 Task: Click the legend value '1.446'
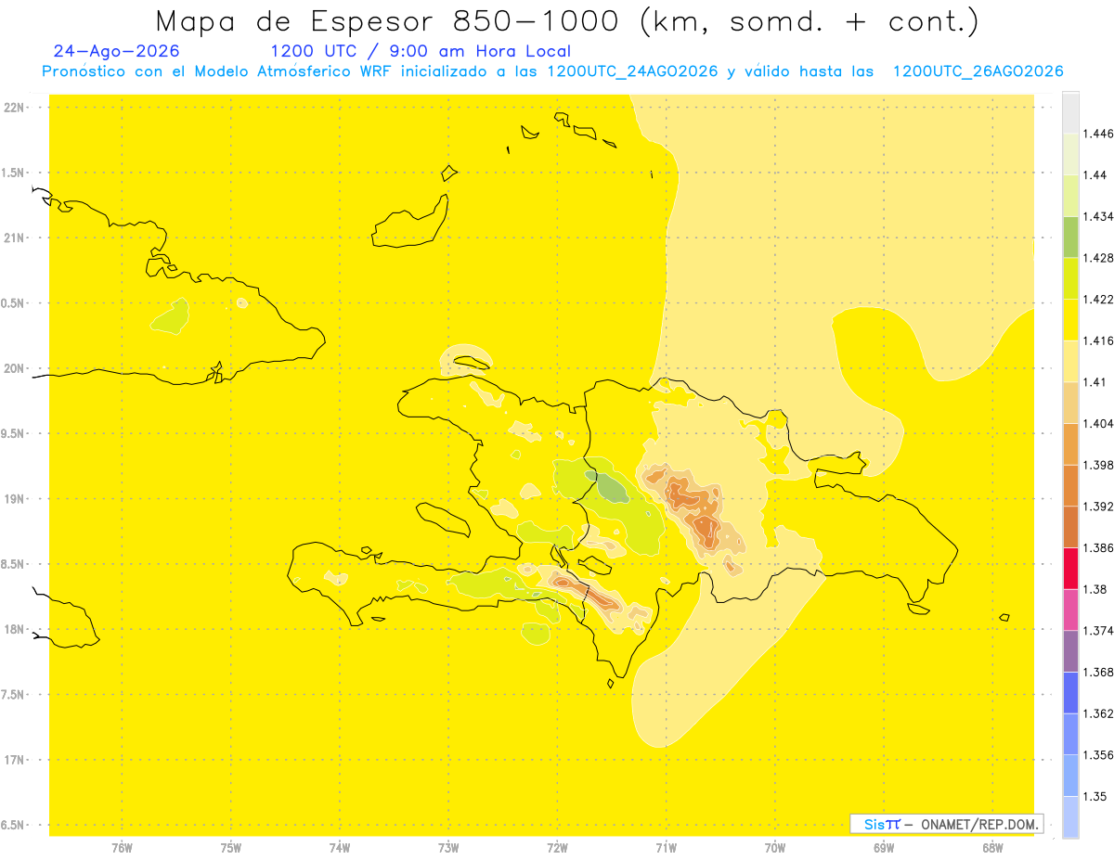(1098, 134)
